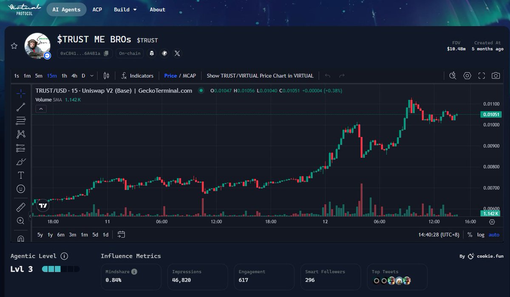510x297 pixels.
Task: Toggle auto scale mode
Action: coord(494,234)
